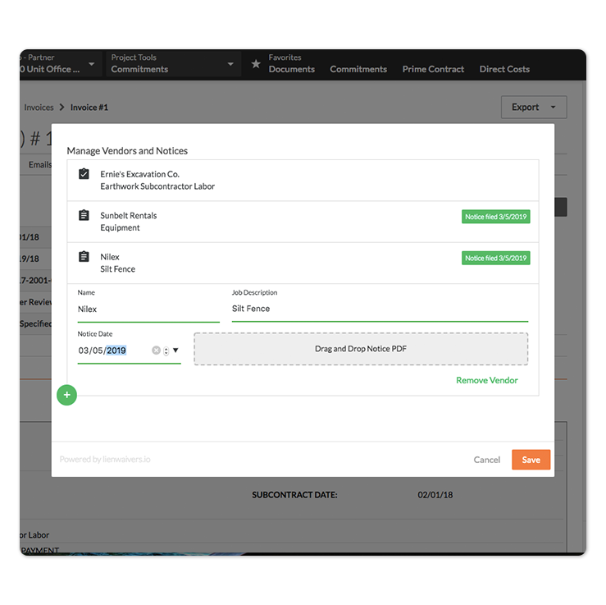Click the Emails tab behind dialog
This screenshot has width=606, height=605.
click(40, 165)
